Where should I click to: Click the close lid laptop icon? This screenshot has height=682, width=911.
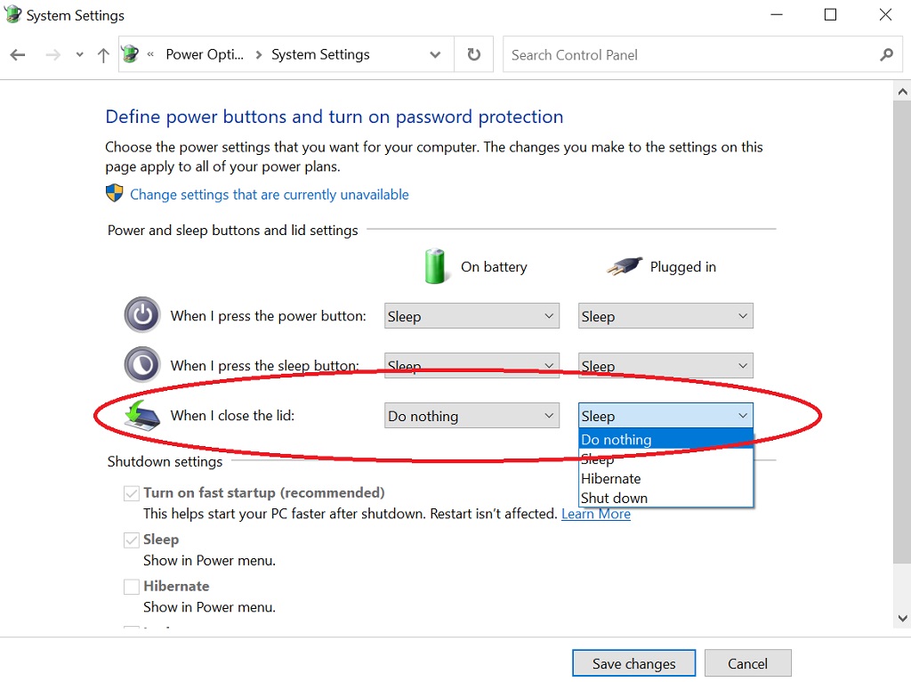coord(142,415)
